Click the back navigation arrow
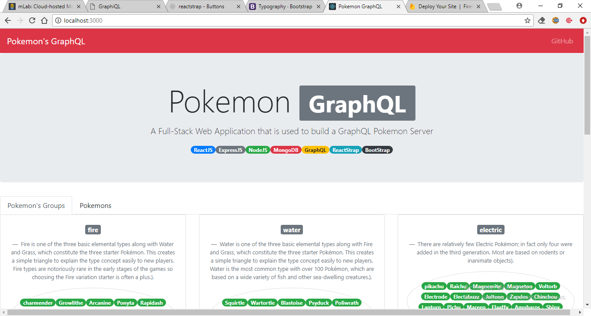This screenshot has height=316, width=591. pyautogui.click(x=7, y=20)
